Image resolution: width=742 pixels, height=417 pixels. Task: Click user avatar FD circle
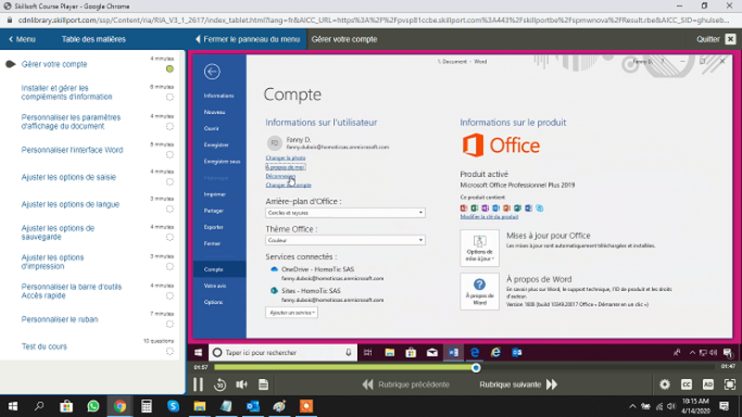(x=275, y=143)
